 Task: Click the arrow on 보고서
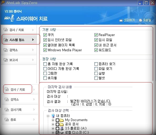pyautogui.click(x=33, y=60)
